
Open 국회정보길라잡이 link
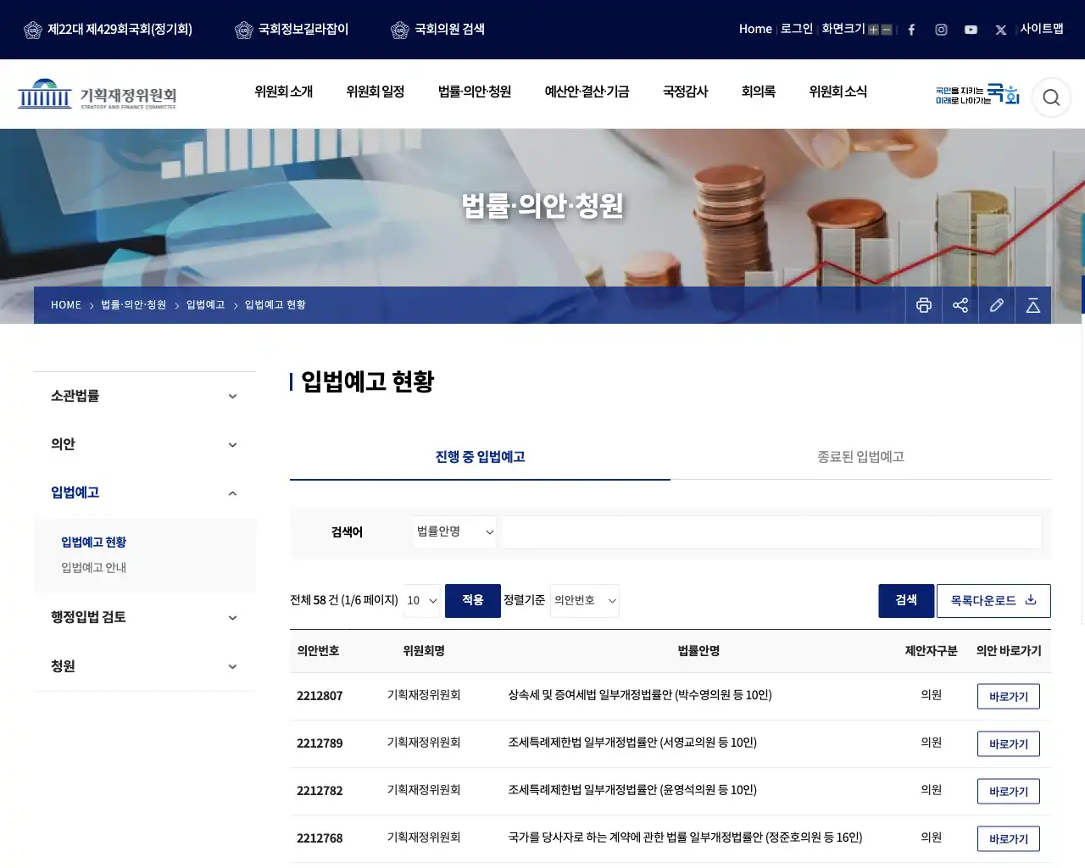click(292, 30)
